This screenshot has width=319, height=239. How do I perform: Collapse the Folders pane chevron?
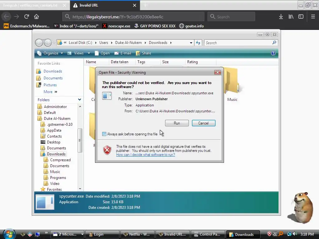click(79, 100)
